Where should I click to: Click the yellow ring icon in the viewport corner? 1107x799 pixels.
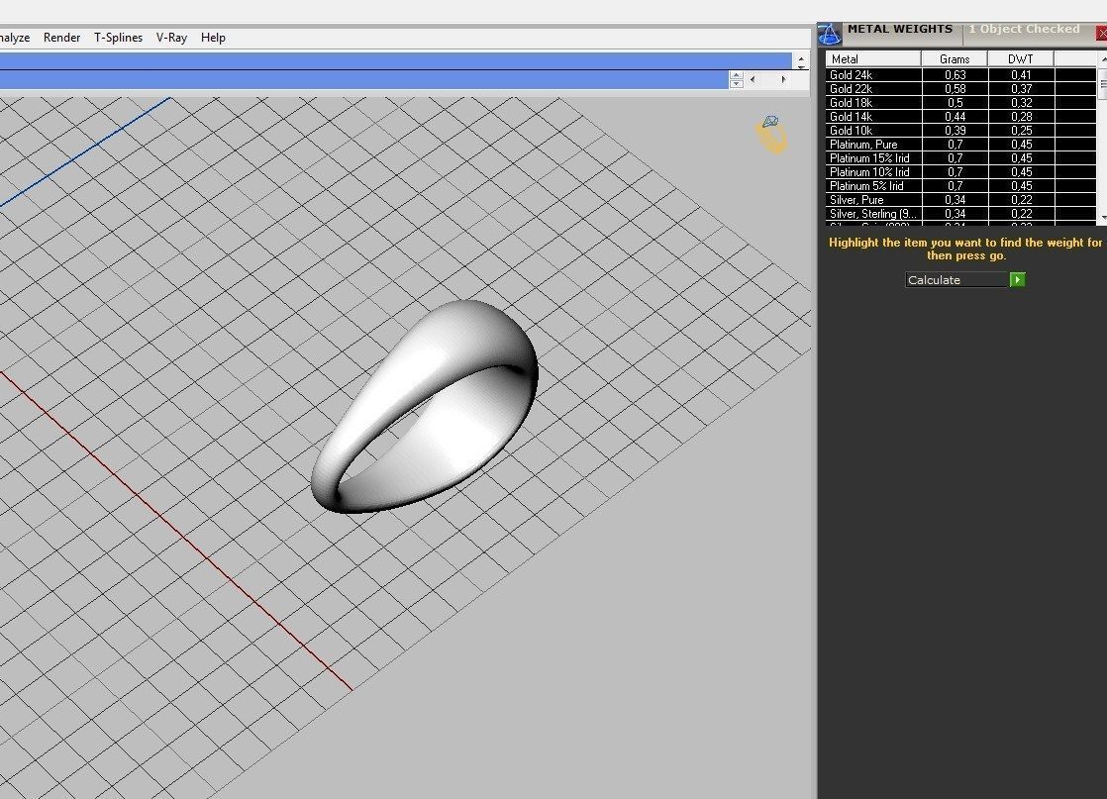coord(771,135)
